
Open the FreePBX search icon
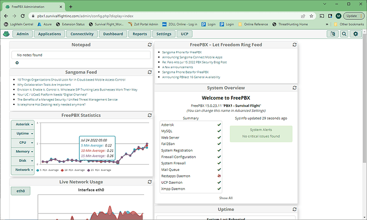(344, 34)
